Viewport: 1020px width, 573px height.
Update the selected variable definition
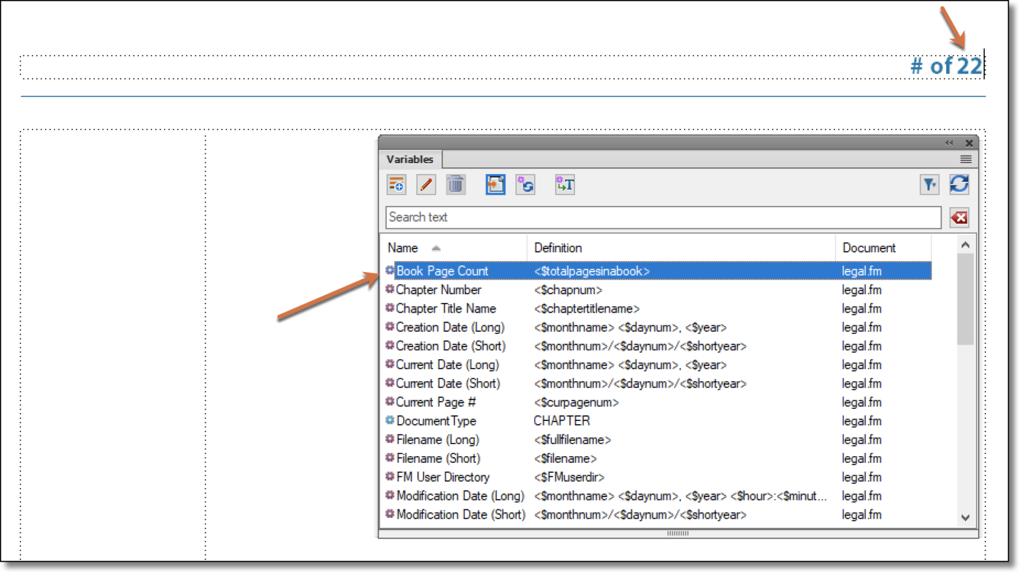coord(525,185)
